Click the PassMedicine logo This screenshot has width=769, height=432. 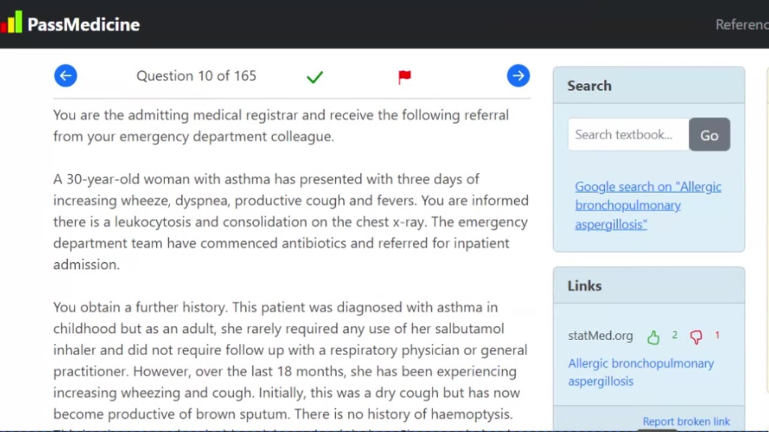pos(70,24)
